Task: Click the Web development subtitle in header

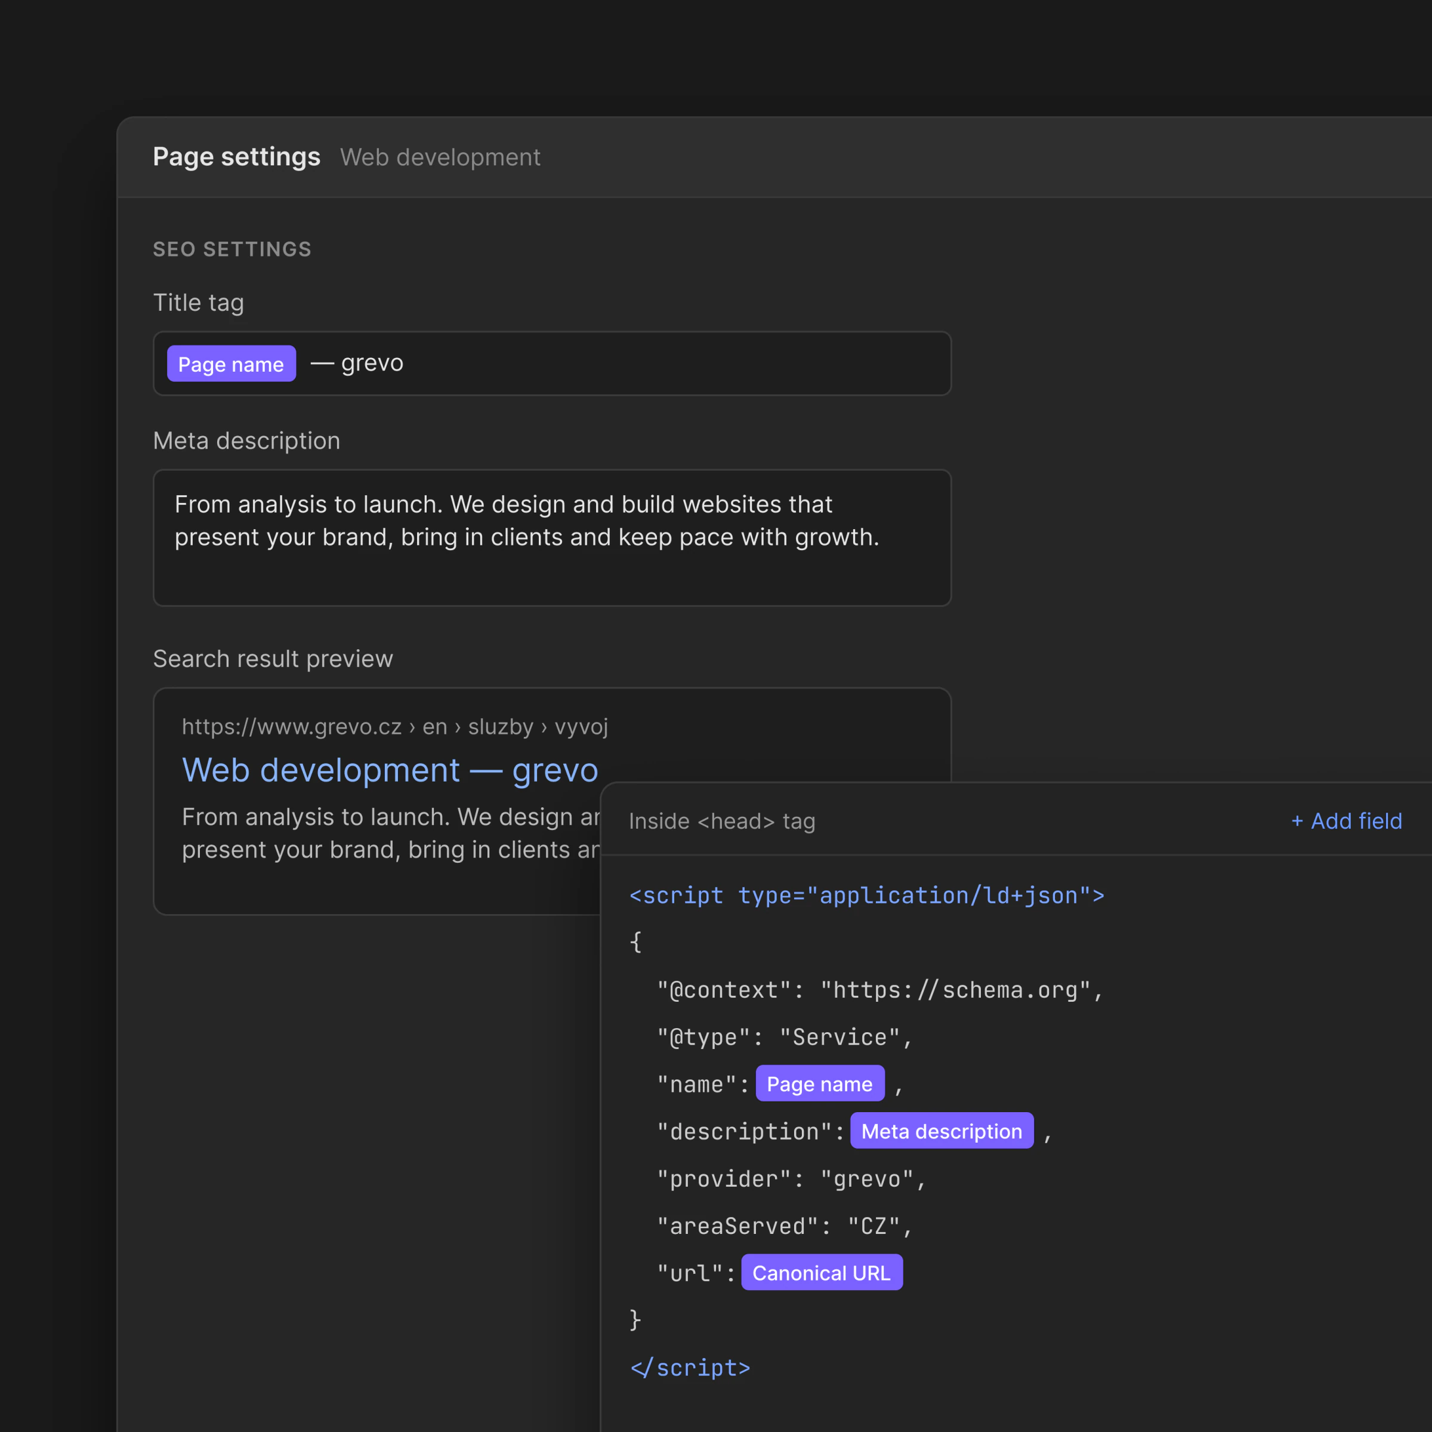Action: click(x=440, y=157)
